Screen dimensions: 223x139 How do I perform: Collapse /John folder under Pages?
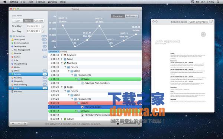tap(69, 95)
